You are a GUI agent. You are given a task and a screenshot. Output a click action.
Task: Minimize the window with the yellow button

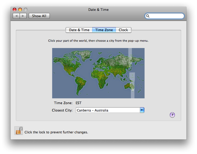pyautogui.click(x=20, y=9)
